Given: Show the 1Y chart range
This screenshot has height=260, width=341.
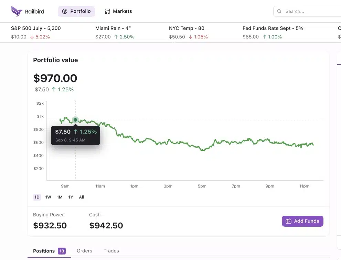Looking at the screenshot, I should click(x=71, y=197).
